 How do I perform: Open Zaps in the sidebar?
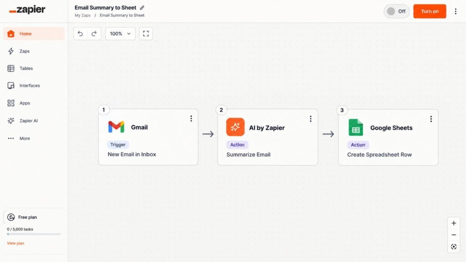34,51
